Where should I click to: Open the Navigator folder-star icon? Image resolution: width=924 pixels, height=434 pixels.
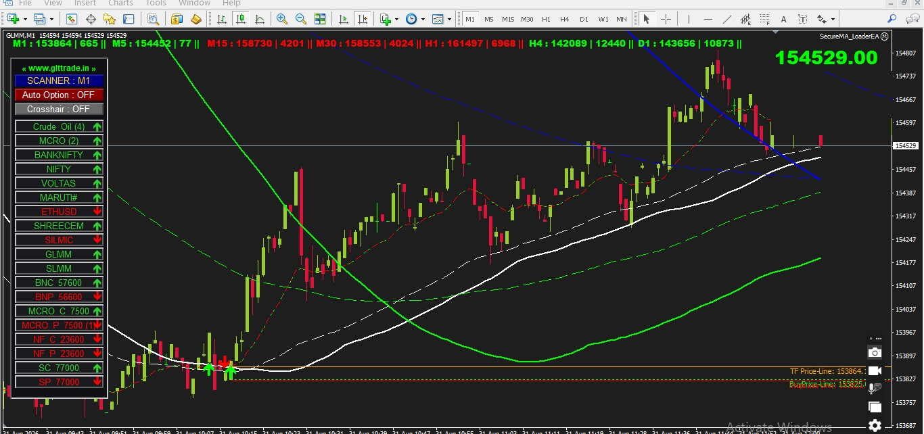(110, 19)
